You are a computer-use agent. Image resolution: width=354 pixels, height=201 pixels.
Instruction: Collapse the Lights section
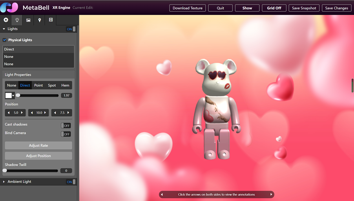pyautogui.click(x=4, y=29)
